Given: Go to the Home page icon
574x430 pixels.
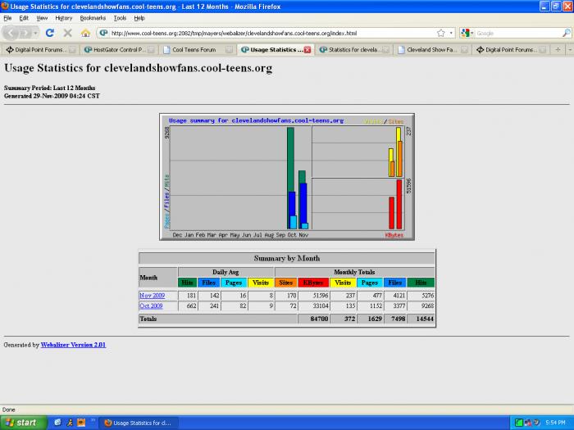Looking at the screenshot, I should coord(85,33).
